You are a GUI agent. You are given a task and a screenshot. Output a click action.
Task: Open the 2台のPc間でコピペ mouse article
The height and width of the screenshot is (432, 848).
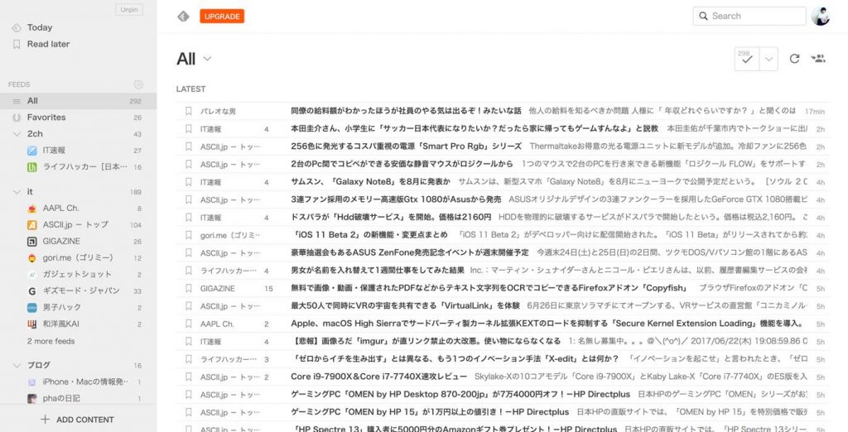pos(402,164)
